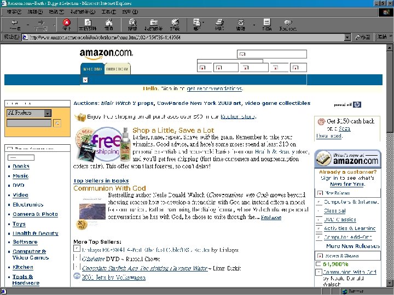394x295 pixels.
Task: Go to the Home page icon
Action: point(109,25)
